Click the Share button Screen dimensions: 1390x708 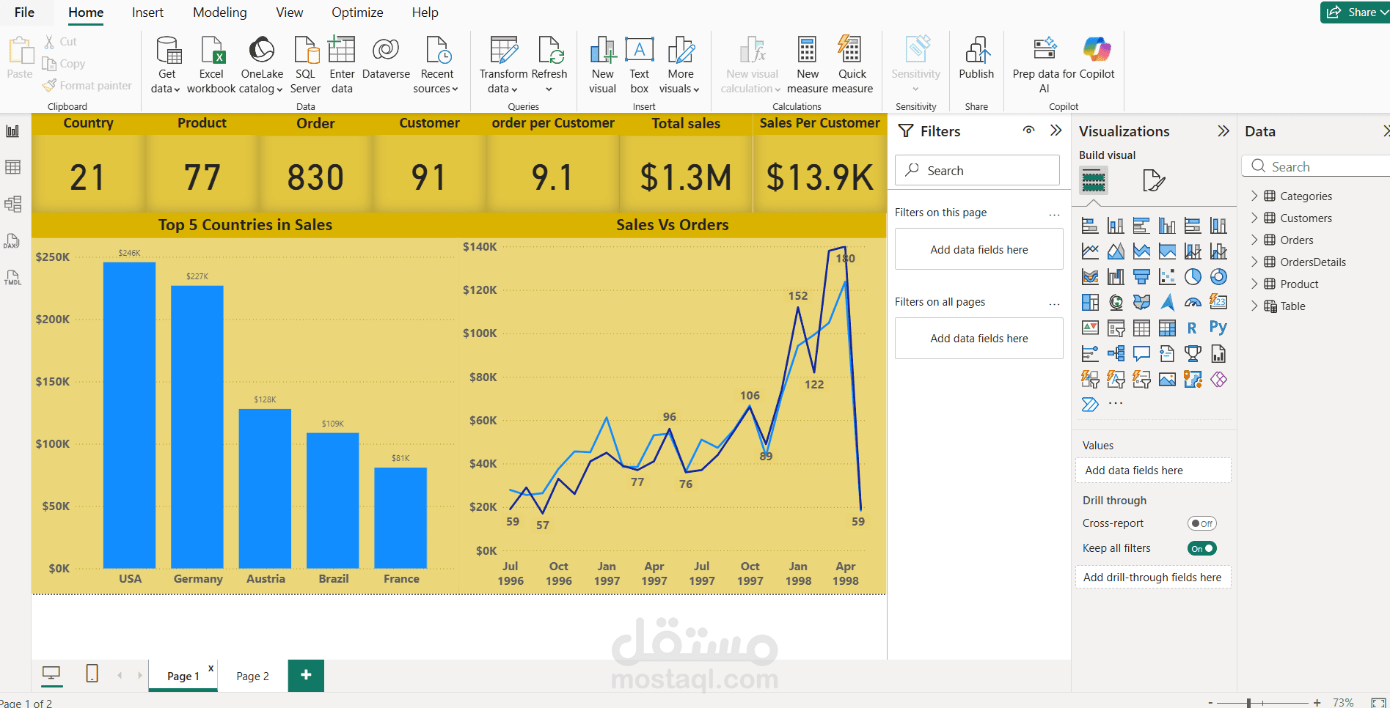pos(1354,12)
